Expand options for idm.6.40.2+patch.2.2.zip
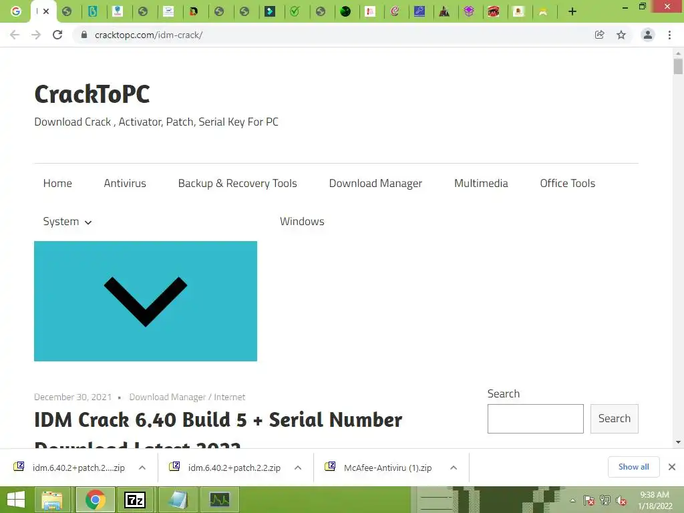 [x=298, y=468]
